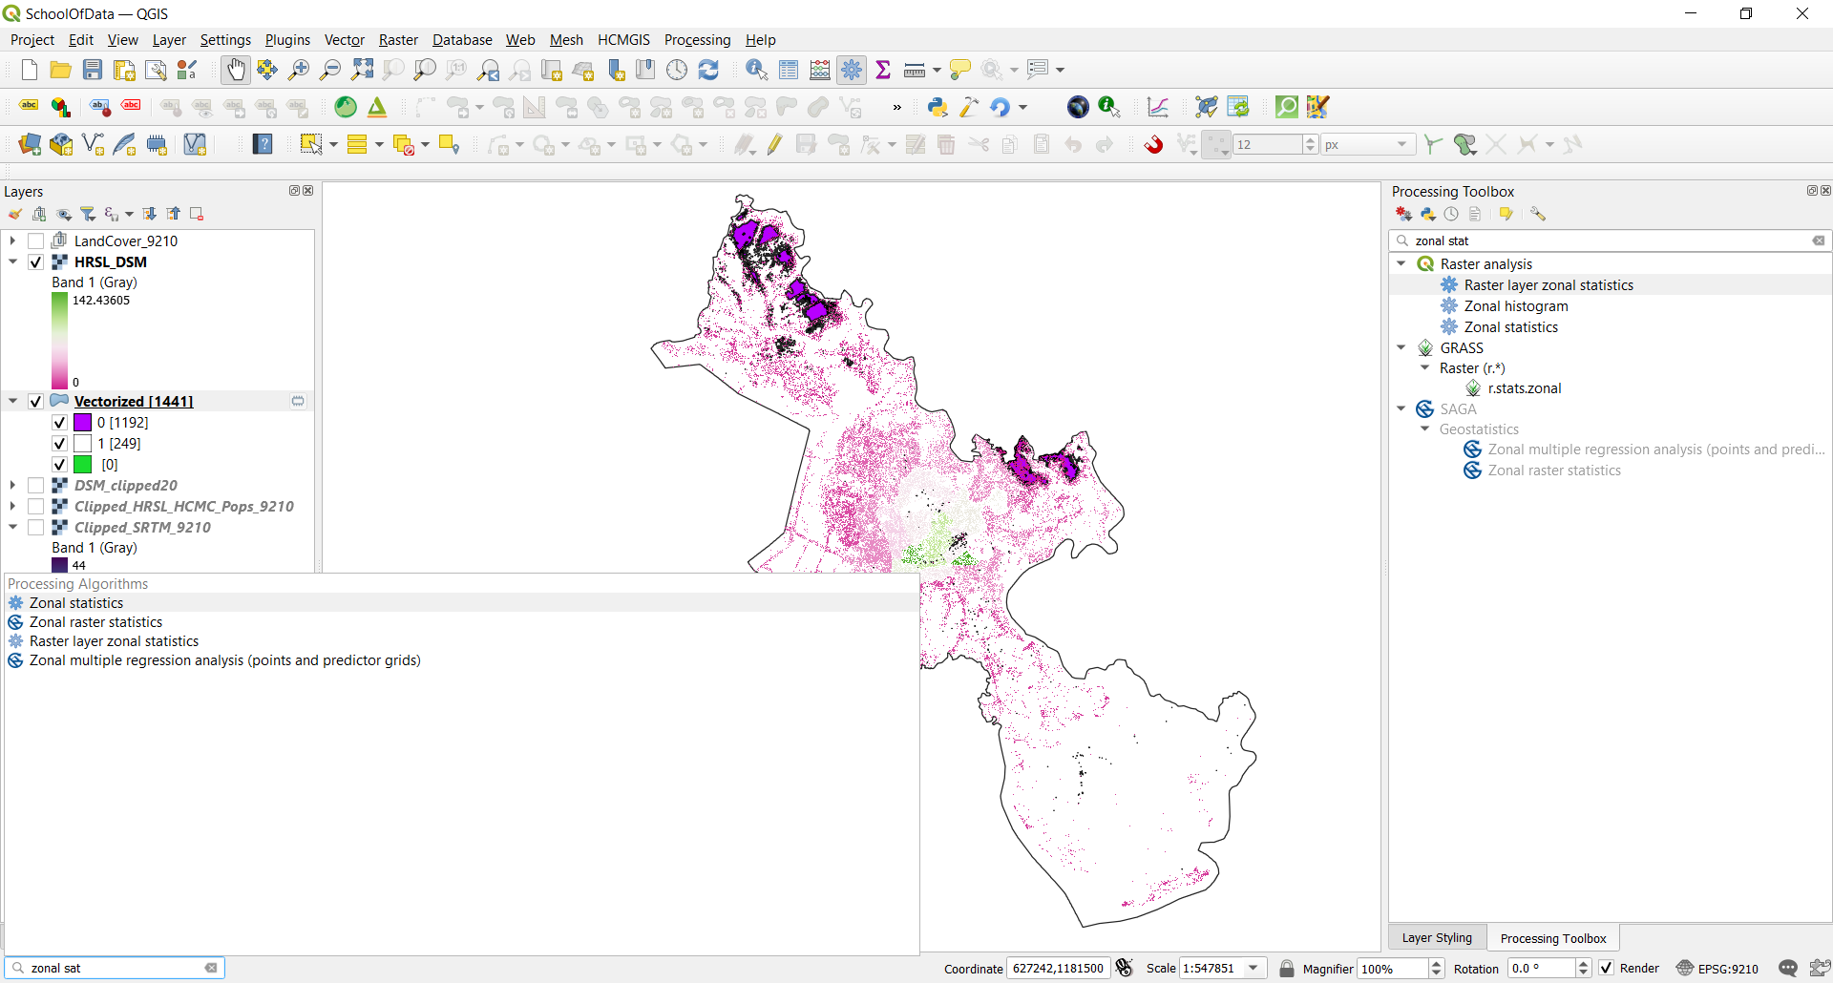
Task: Open the Raster menu
Action: coord(398,40)
